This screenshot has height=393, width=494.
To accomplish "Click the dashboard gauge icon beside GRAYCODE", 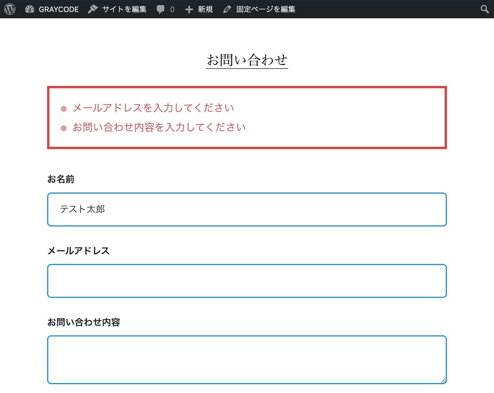I will [30, 9].
